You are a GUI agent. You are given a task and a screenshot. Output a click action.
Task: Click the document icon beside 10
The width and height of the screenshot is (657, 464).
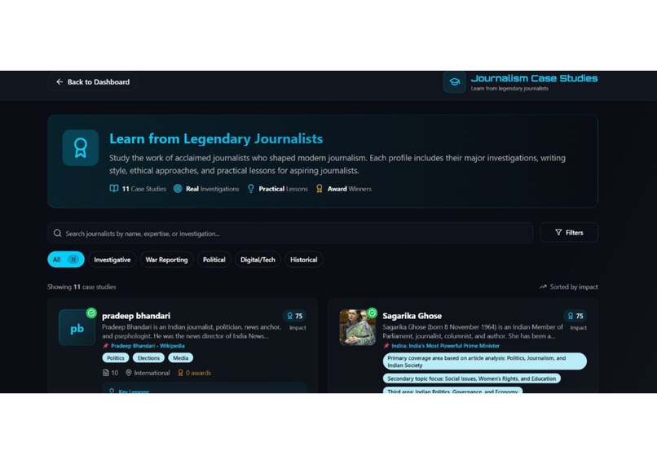point(106,373)
